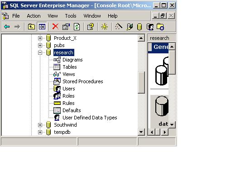Open the File menu
Screen dimensions: 250x194
pos(16,16)
